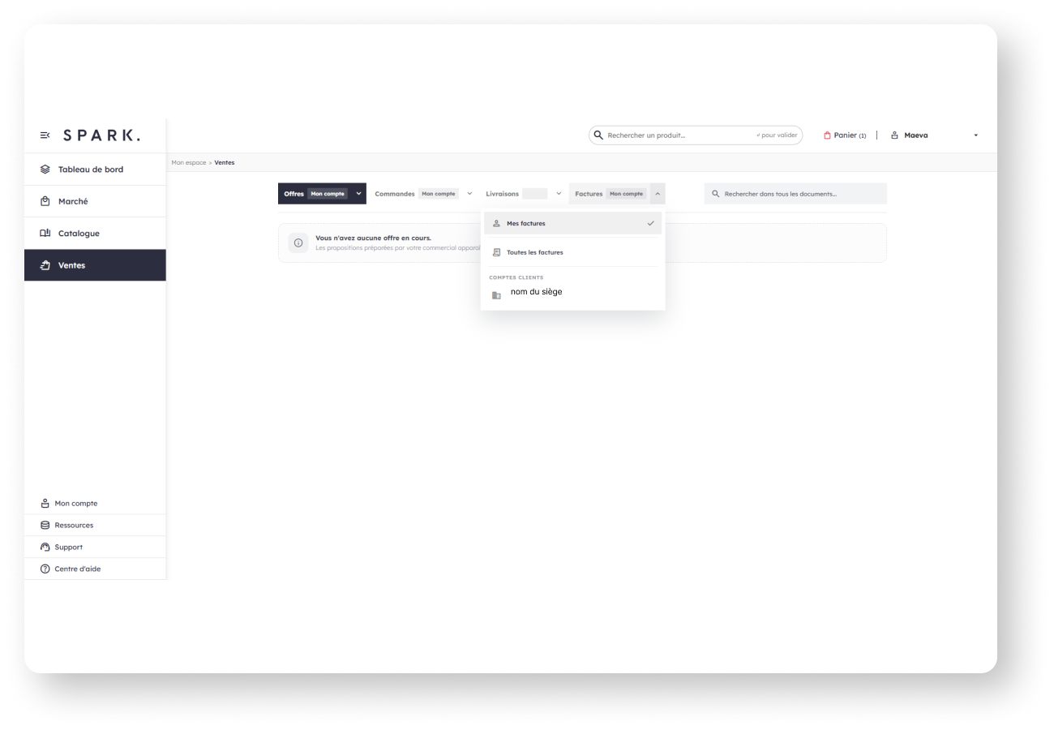This screenshot has width=1054, height=730.
Task: Click the Mon compte badge on Offres
Action: 328,194
